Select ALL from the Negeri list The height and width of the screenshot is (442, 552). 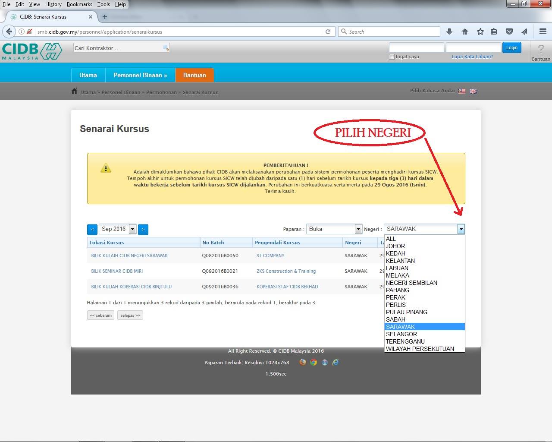coord(424,239)
